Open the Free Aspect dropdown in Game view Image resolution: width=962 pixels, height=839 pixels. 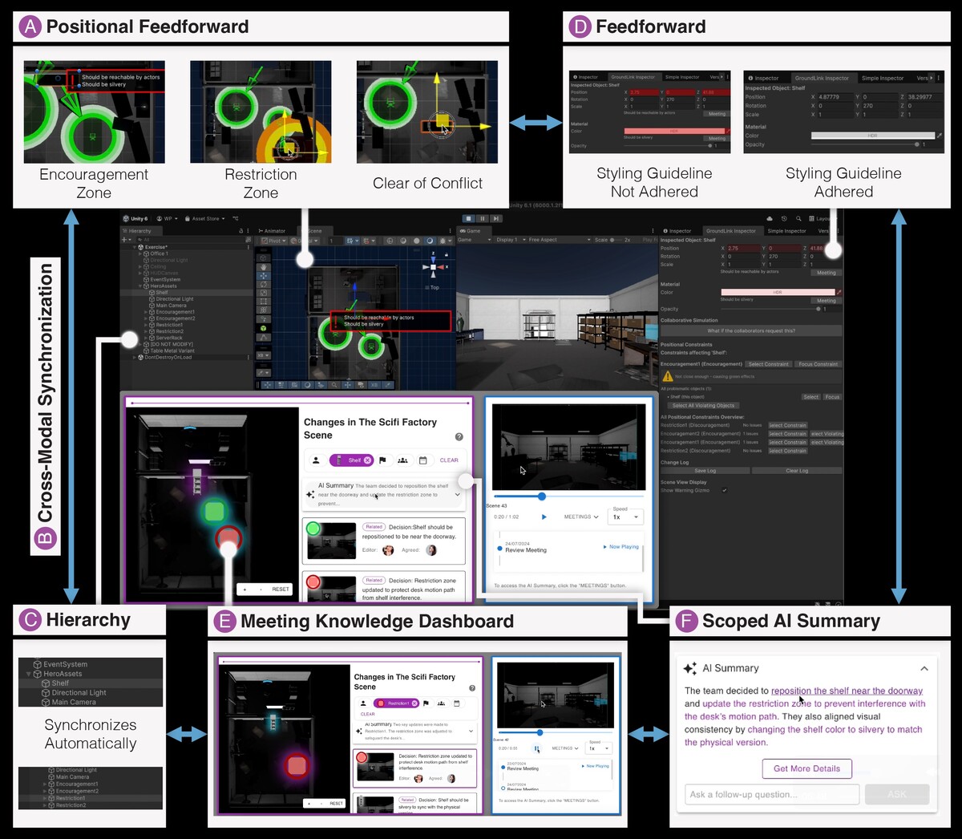coord(560,240)
